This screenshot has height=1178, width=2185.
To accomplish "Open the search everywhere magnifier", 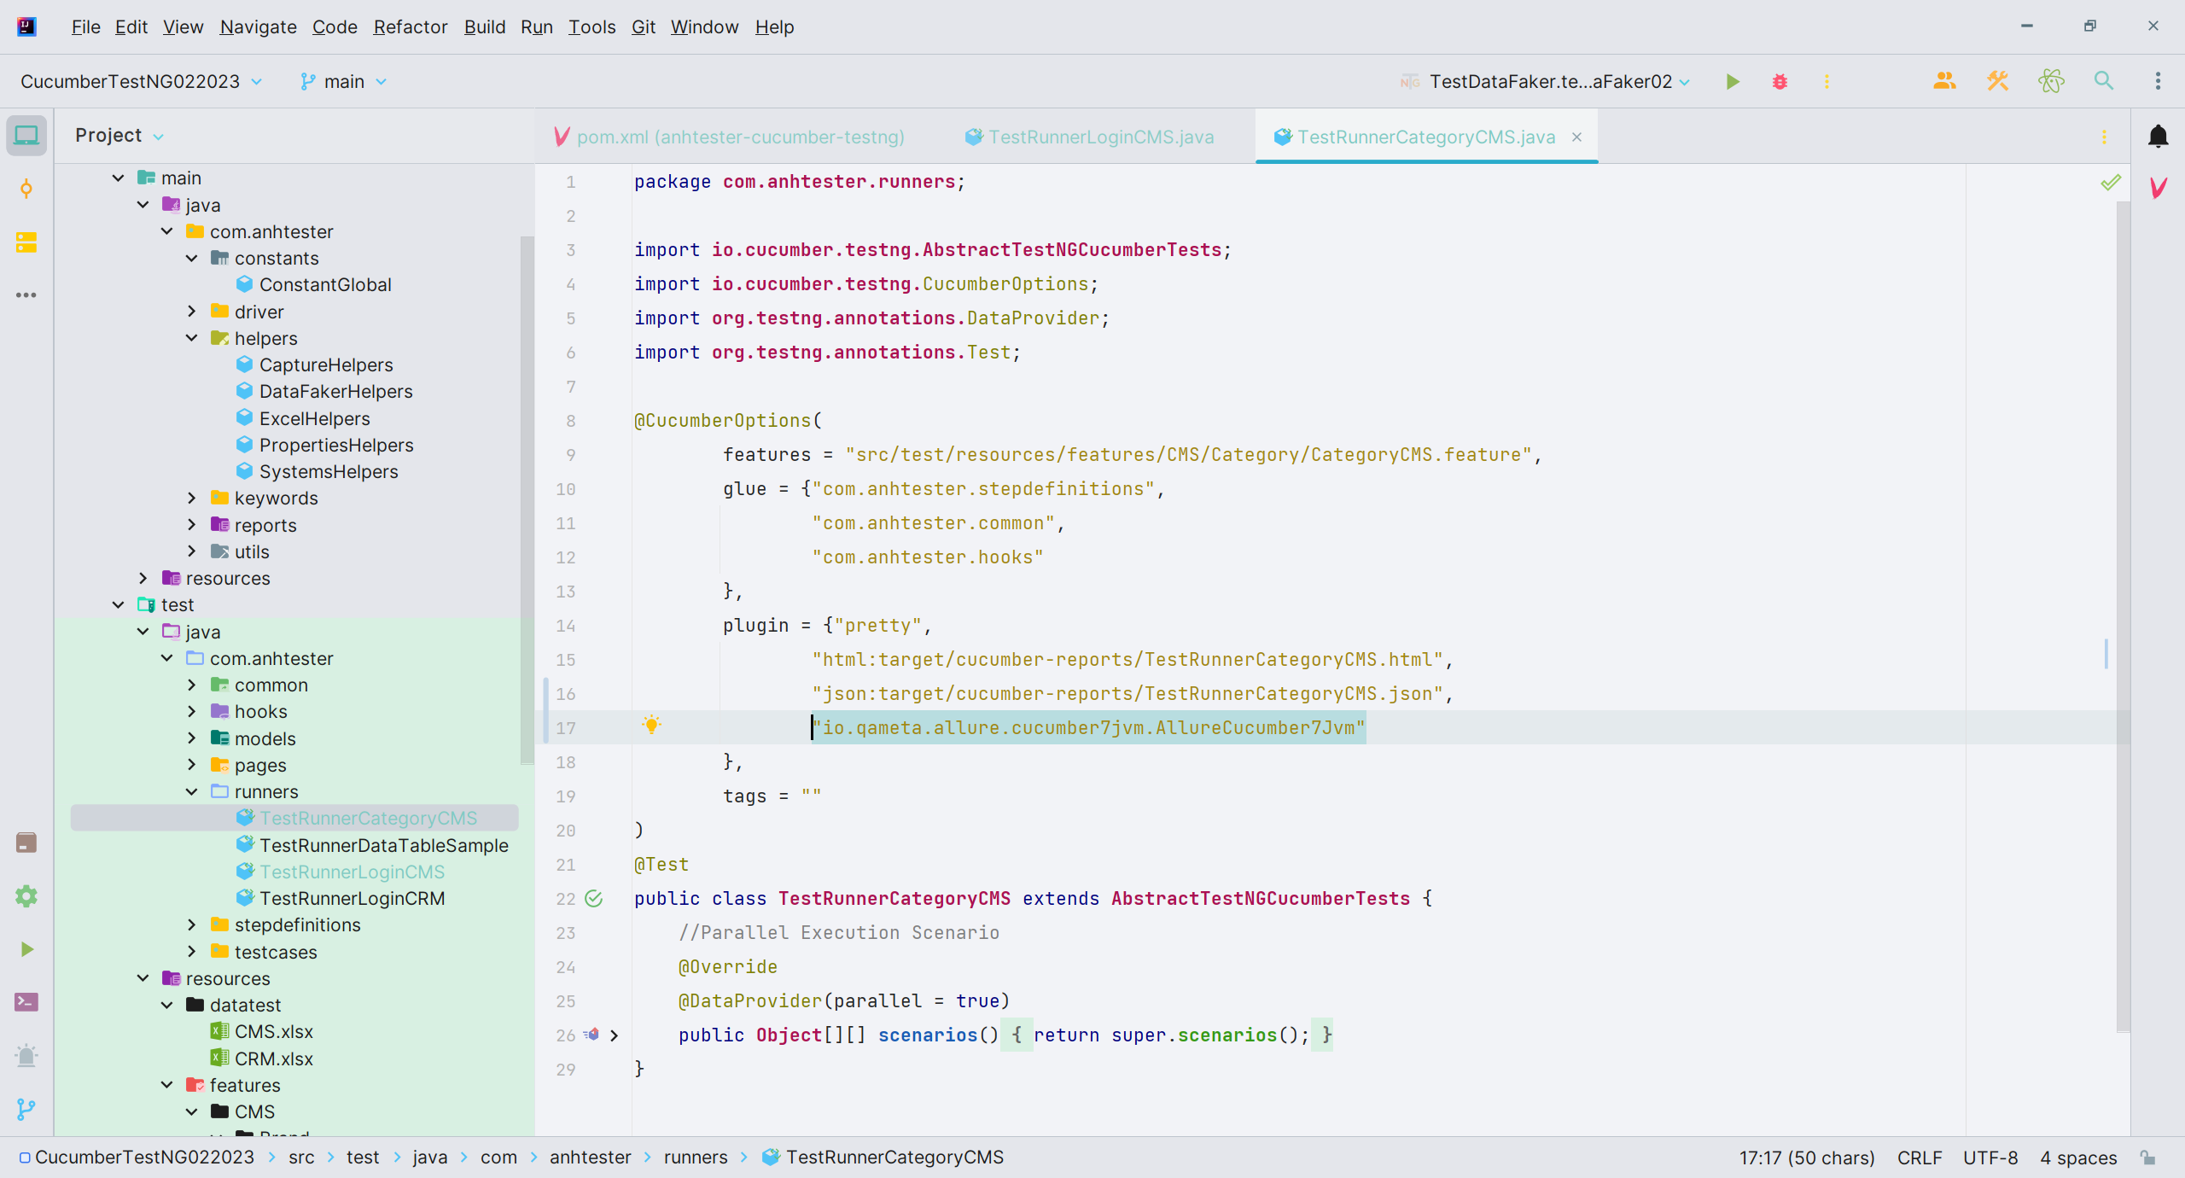I will pos(2104,81).
